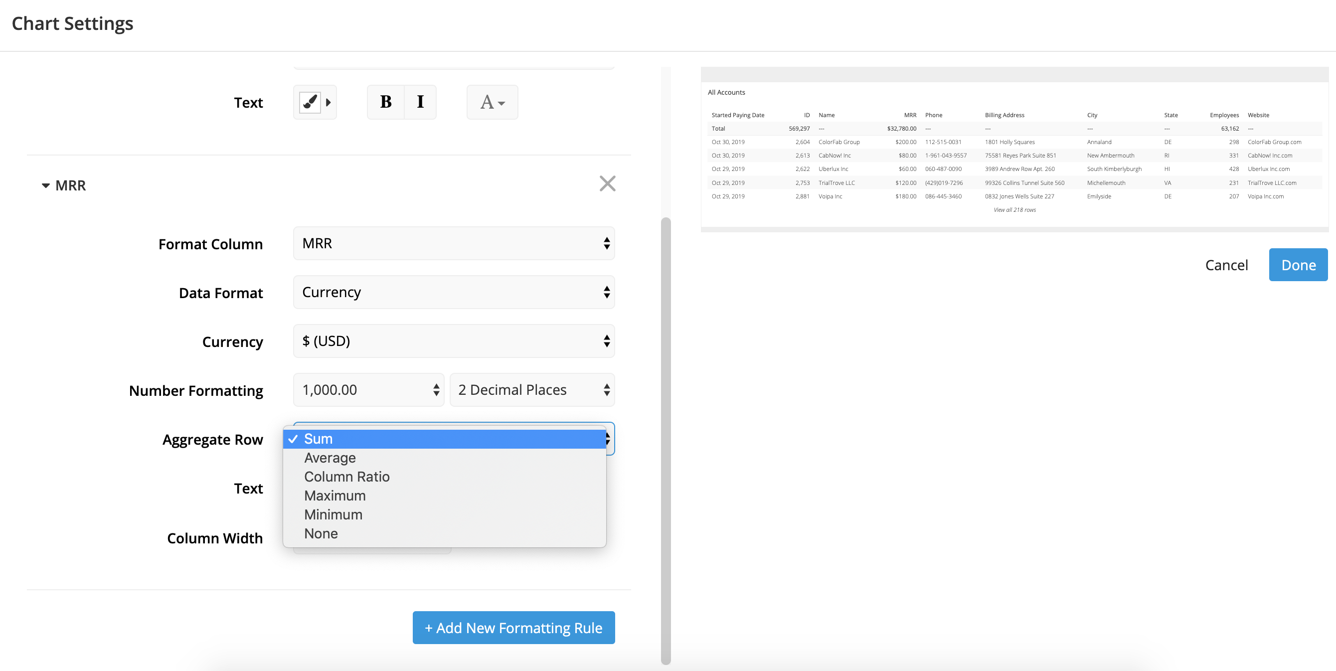
Task: Click the ColorFab Group name cell
Action: click(x=838, y=142)
